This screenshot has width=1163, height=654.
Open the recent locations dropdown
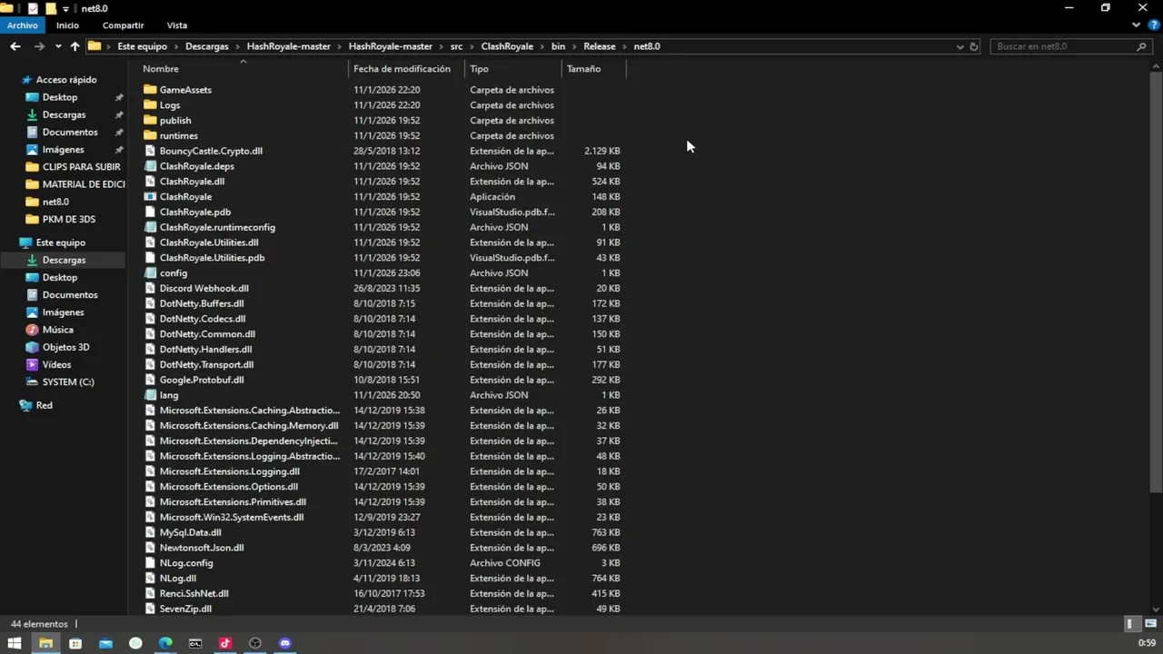[58, 46]
